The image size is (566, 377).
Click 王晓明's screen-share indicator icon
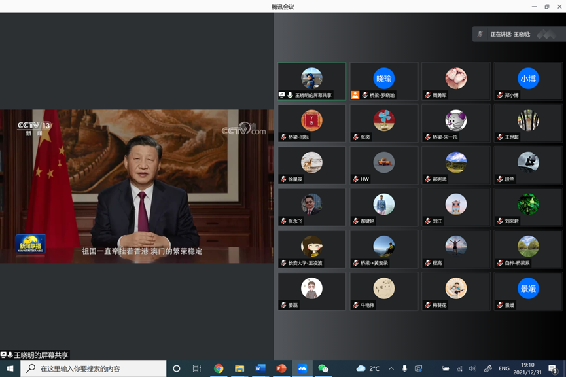(x=282, y=95)
